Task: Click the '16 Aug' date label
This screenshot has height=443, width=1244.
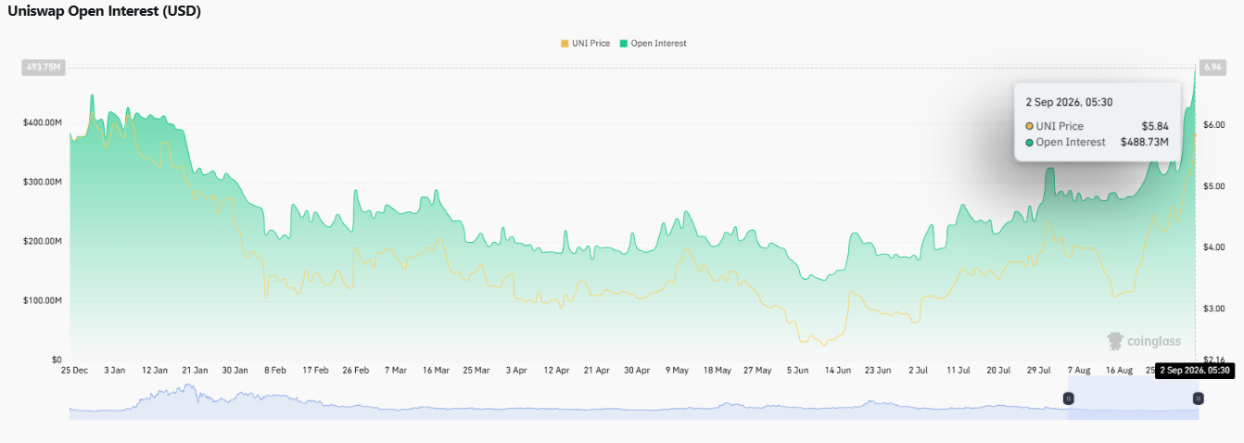Action: (1118, 370)
